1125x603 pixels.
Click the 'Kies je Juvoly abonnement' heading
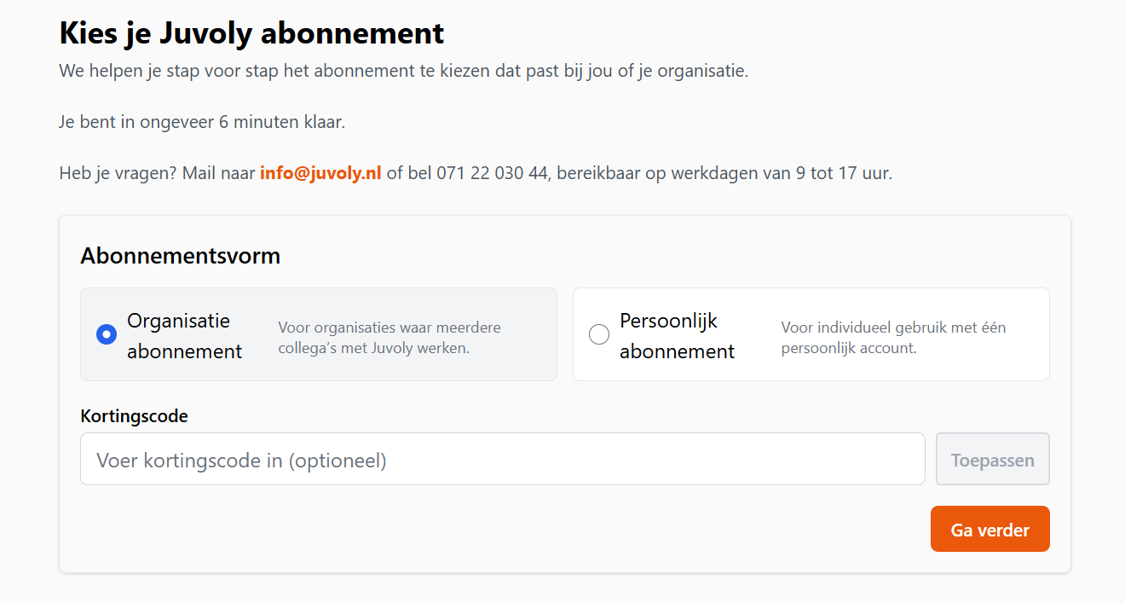pyautogui.click(x=251, y=33)
